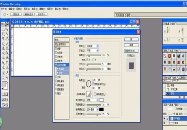Select the Paint Bucket tool

(7, 53)
